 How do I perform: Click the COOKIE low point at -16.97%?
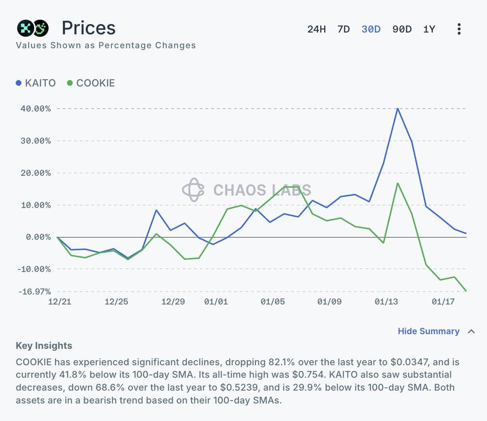(466, 291)
